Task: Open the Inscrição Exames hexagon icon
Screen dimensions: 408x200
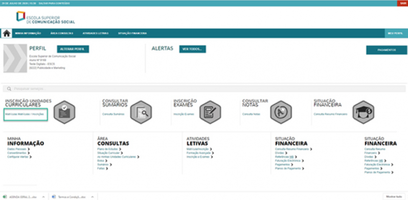Action: (x=210, y=112)
